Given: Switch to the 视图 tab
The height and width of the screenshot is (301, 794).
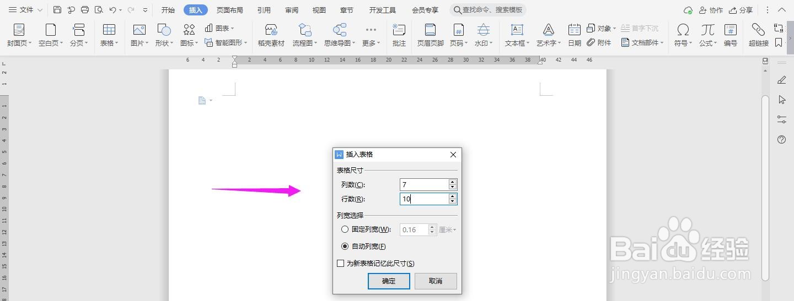Looking at the screenshot, I should click(x=319, y=10).
